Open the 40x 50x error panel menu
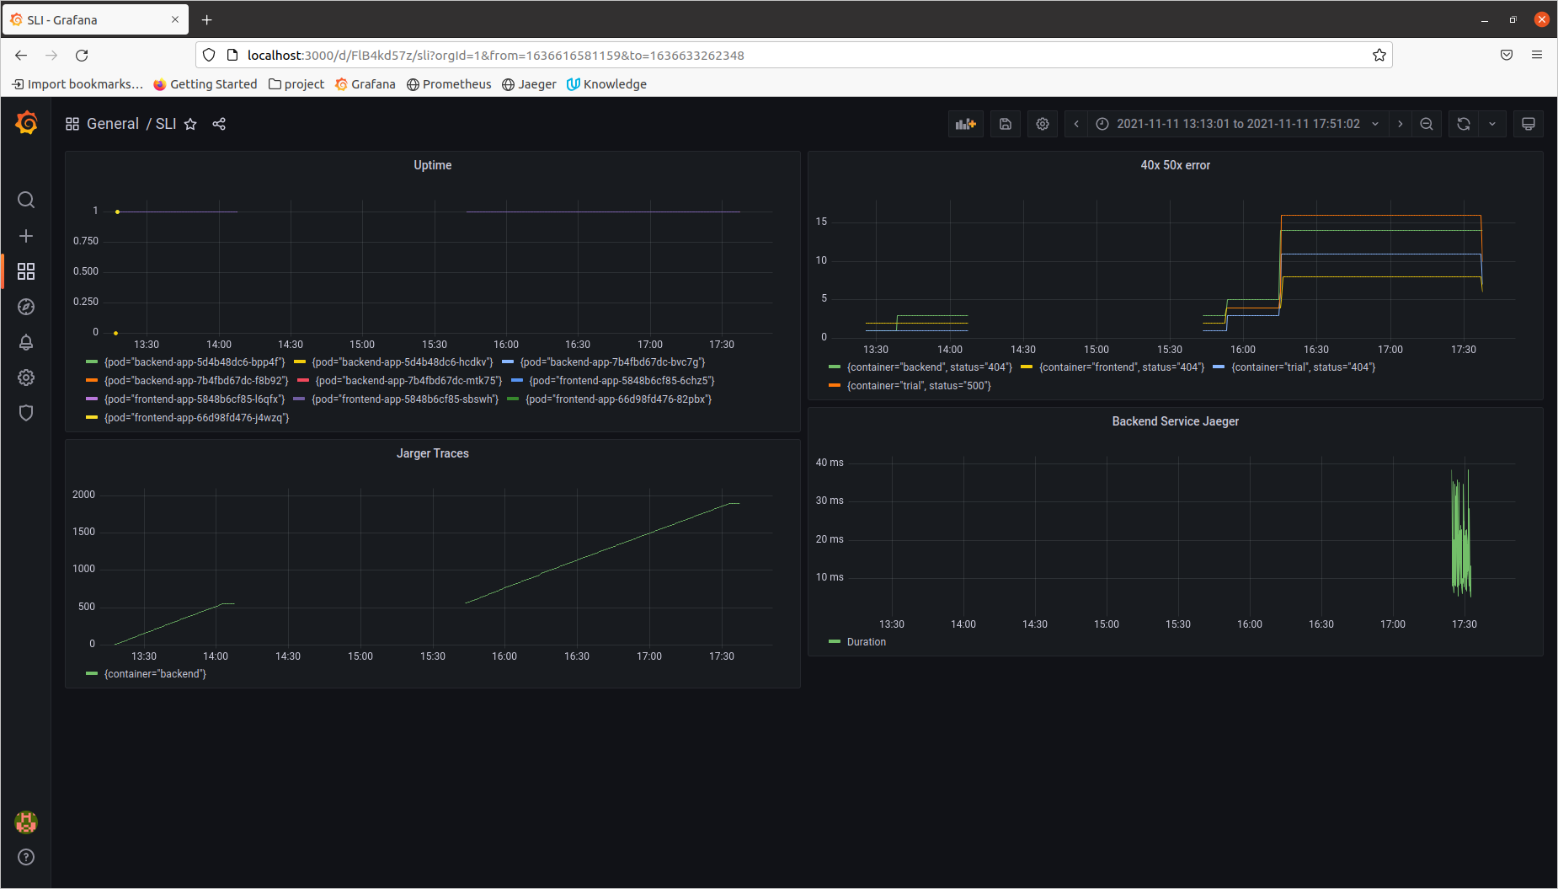 (x=1176, y=165)
